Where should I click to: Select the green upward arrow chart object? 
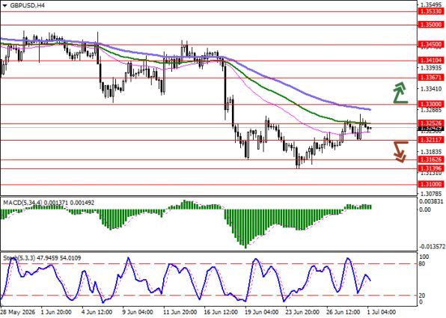pyautogui.click(x=400, y=93)
